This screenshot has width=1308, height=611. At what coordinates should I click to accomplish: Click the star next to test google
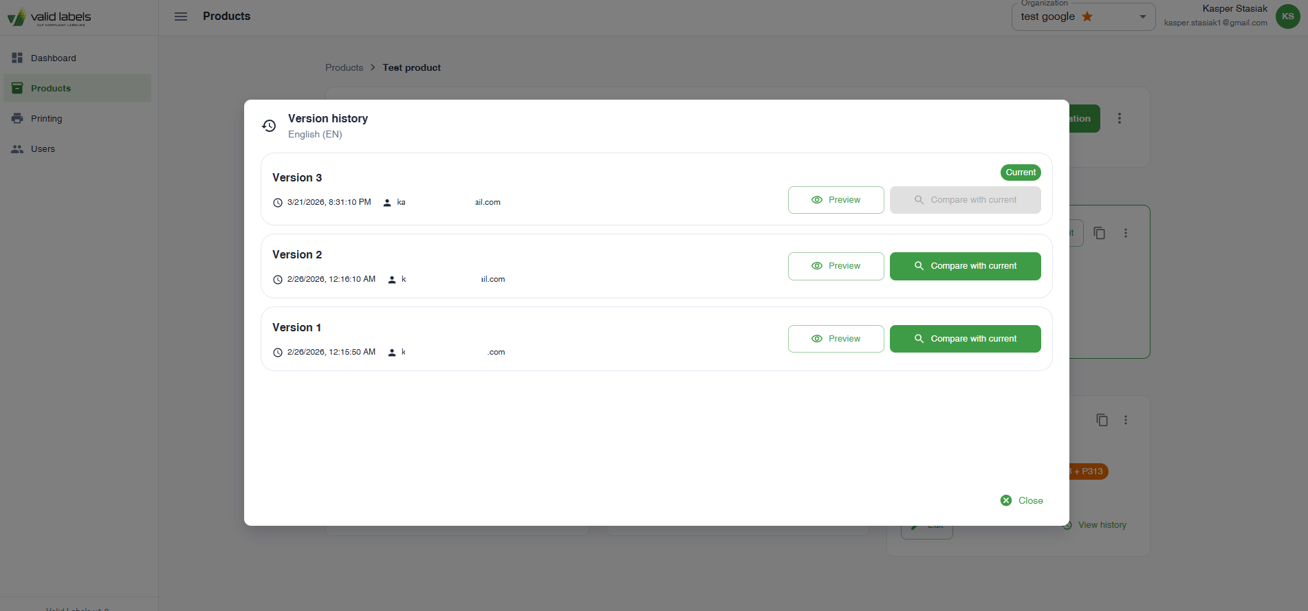[1087, 16]
